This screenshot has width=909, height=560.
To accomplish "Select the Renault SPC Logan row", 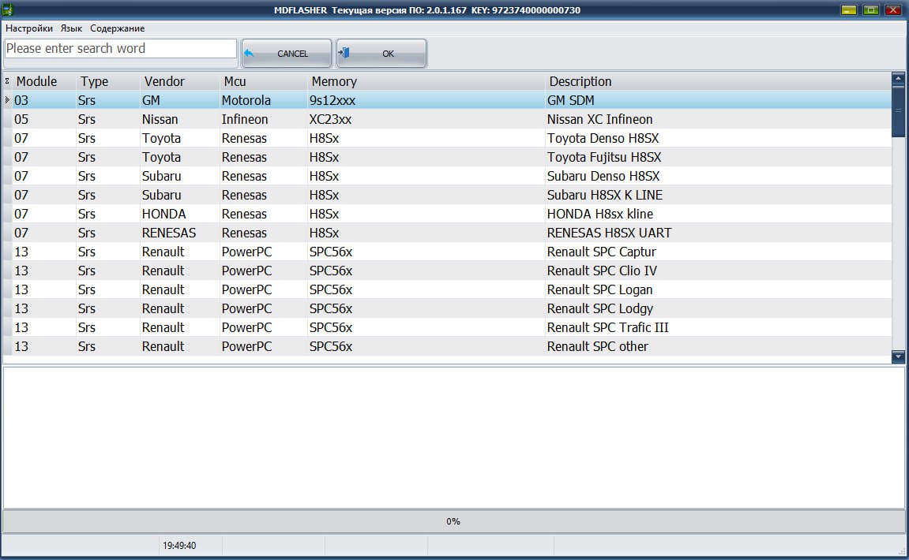I will [x=448, y=289].
